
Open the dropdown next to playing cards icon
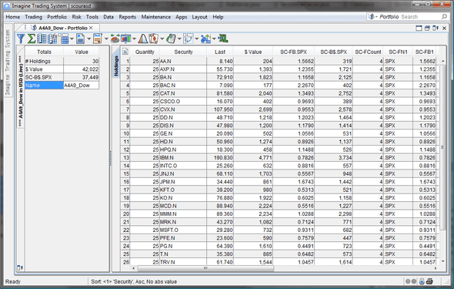tap(162, 39)
